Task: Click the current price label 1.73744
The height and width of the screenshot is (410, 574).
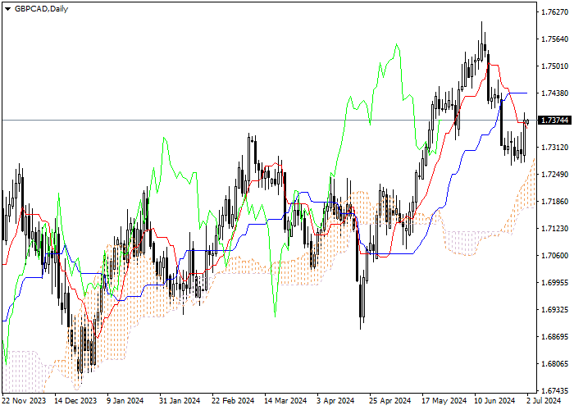Action: click(x=554, y=120)
